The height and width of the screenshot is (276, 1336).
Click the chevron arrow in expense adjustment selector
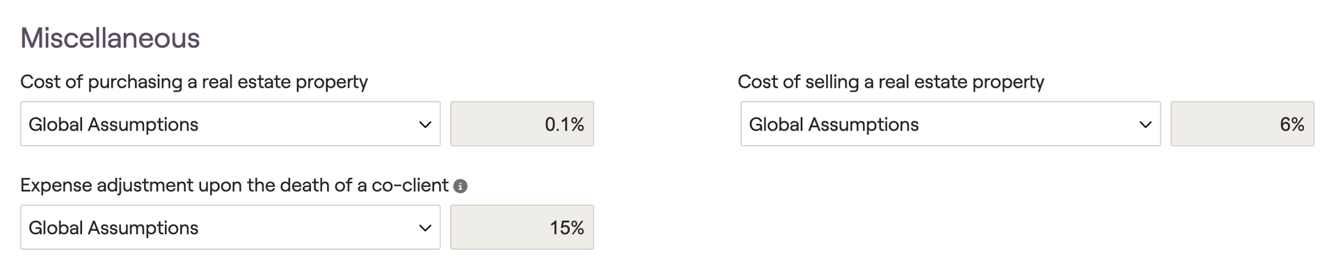pyautogui.click(x=425, y=228)
